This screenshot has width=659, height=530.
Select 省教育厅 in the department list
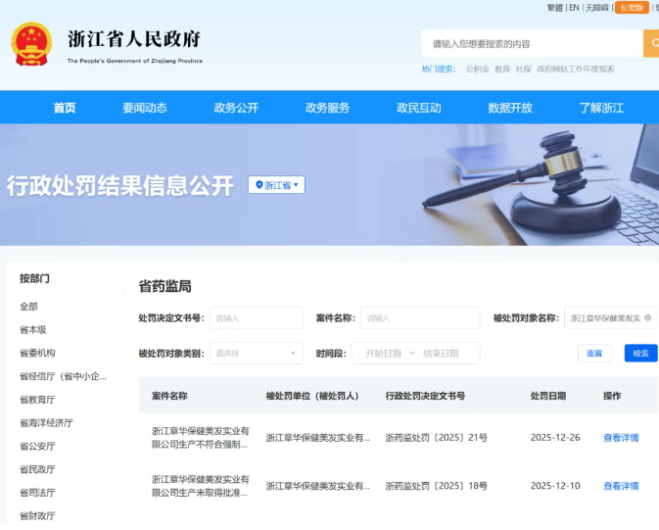(37, 400)
